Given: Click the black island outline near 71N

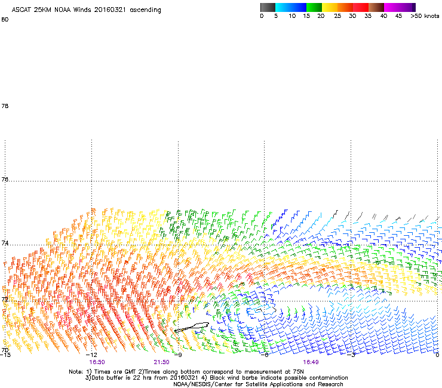Looking at the screenshot, I should tap(192, 327).
